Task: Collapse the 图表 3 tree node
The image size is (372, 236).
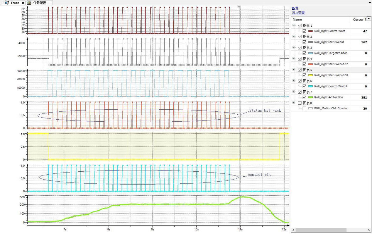Action: click(294, 47)
